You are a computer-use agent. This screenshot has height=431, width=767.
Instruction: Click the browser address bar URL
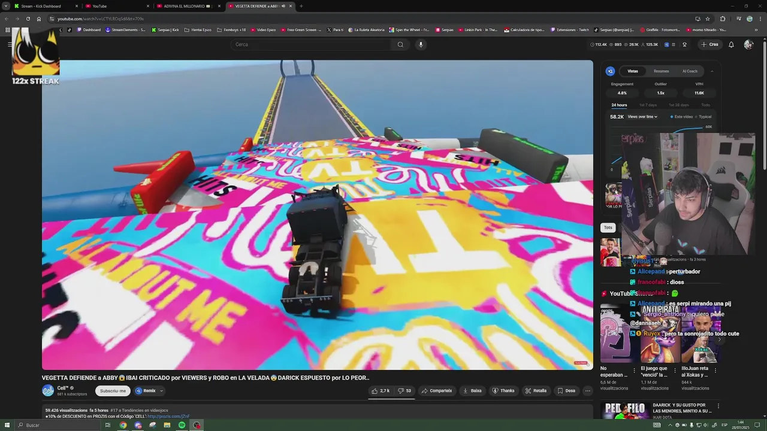(x=101, y=19)
